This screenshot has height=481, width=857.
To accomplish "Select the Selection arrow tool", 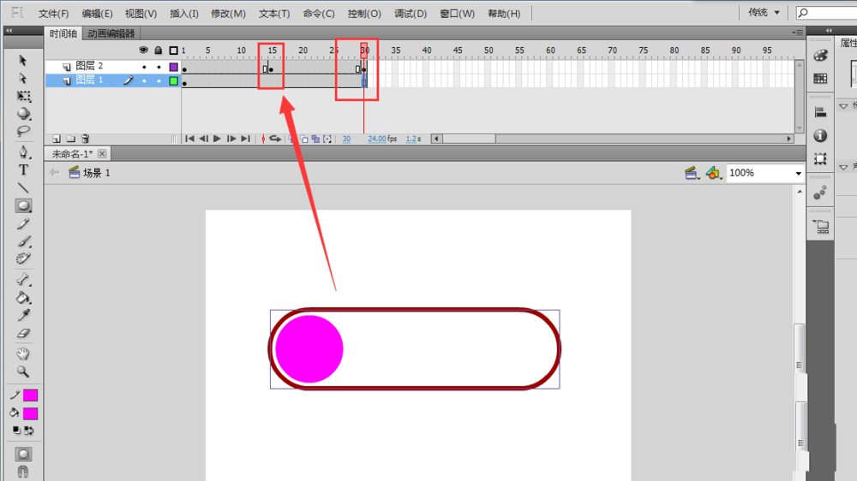I will click(x=22, y=60).
